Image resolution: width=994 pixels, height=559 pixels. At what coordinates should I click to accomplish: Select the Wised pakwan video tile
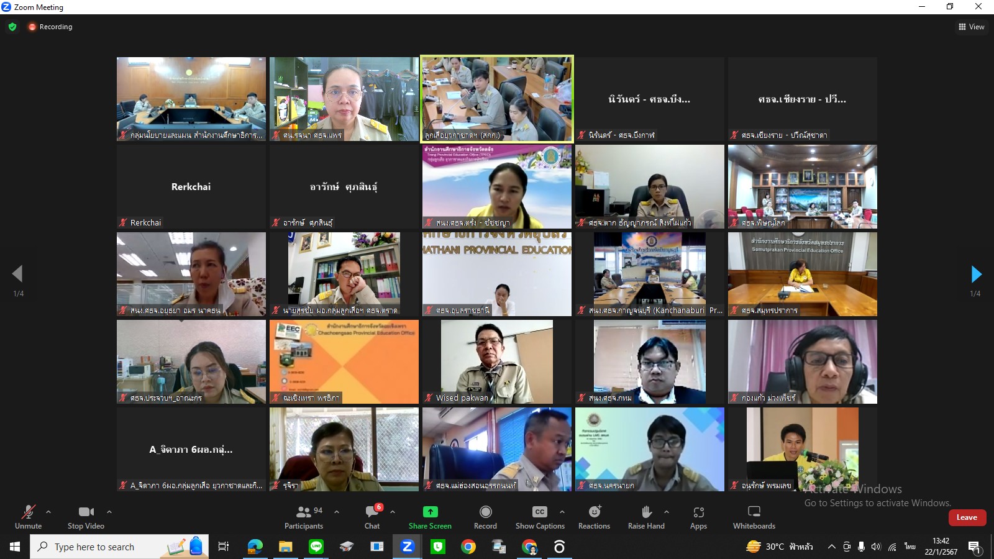(x=497, y=361)
